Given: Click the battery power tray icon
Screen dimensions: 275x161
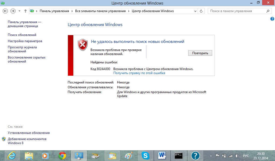Looking at the screenshot, I should (x=224, y=156).
